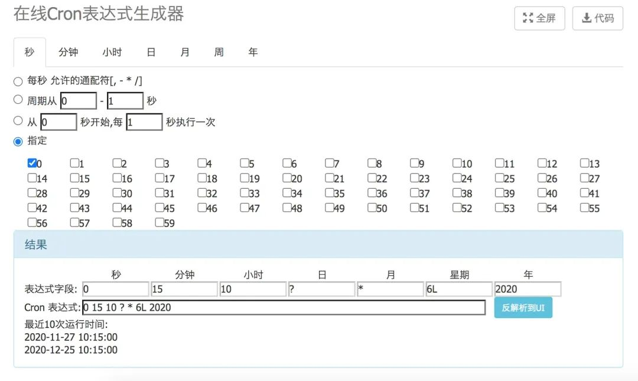Click the 反解析到UI button

click(523, 307)
